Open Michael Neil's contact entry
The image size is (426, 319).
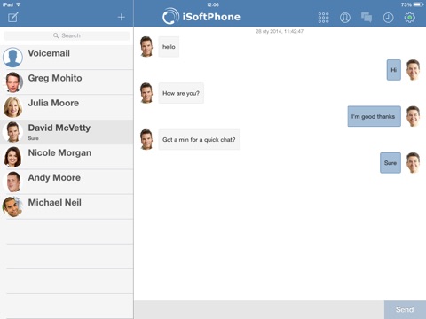(67, 206)
